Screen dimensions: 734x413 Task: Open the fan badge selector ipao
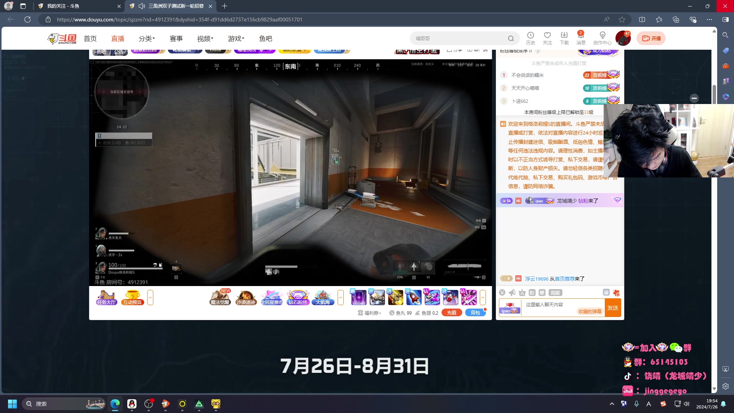510,308
